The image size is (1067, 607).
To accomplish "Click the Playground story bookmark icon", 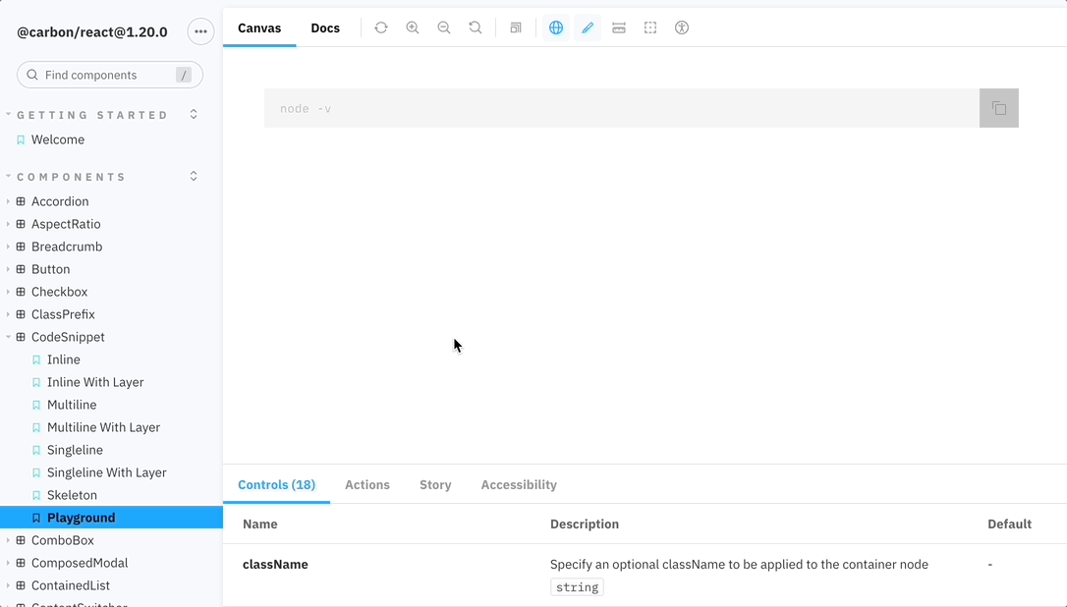I will (x=36, y=518).
